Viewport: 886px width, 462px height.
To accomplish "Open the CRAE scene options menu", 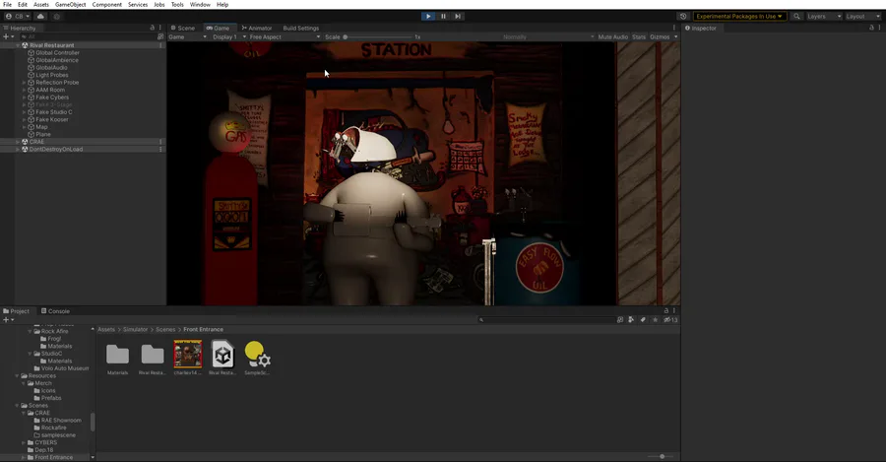I will tap(161, 142).
